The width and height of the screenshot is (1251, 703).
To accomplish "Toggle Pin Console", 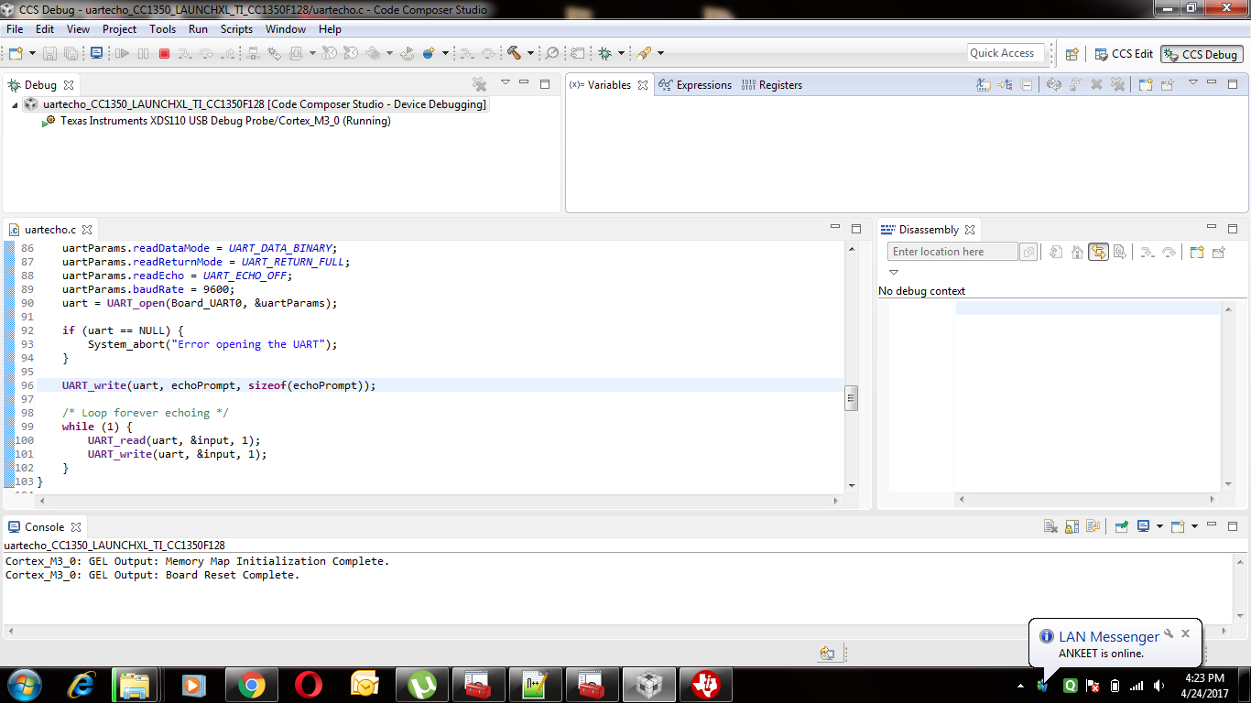I will point(1121,526).
